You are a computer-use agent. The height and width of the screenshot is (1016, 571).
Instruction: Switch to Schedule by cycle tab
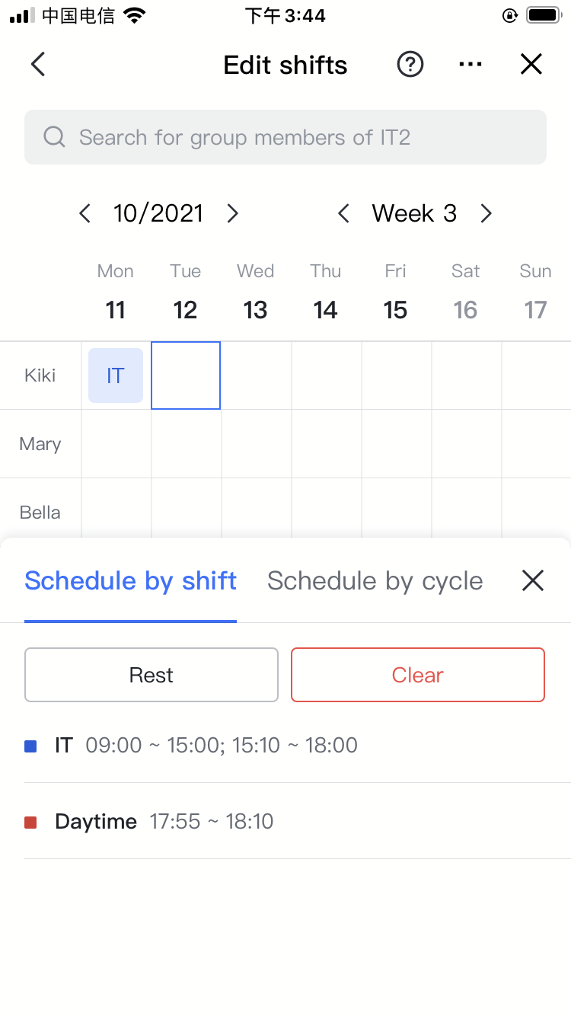[375, 581]
